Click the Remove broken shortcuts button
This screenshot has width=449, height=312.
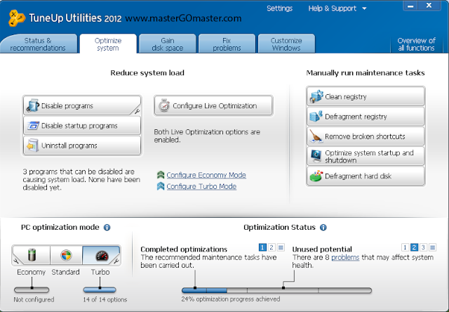click(366, 136)
